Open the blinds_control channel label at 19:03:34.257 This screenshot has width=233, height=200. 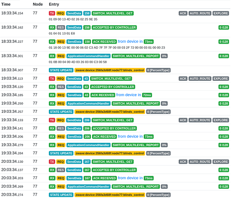[x=110, y=112]
